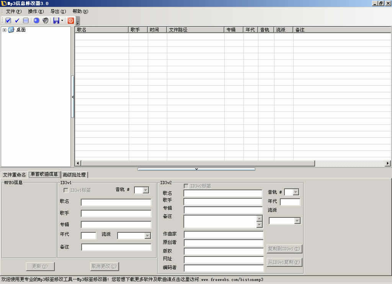Screen dimensions: 392x284
Task: Sort list by the 文件路径 column header
Action: [196, 30]
